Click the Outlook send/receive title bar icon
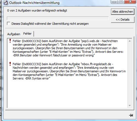The image size is (137, 121). [6, 2]
